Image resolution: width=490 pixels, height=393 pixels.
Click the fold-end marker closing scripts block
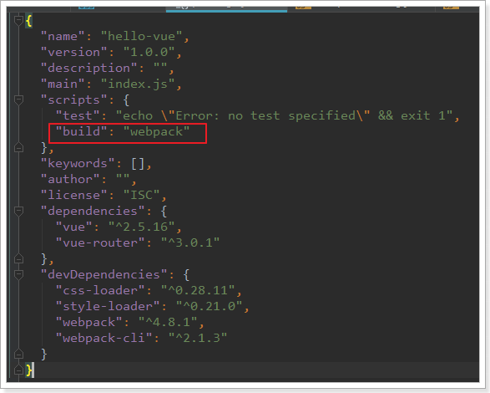tap(18, 147)
